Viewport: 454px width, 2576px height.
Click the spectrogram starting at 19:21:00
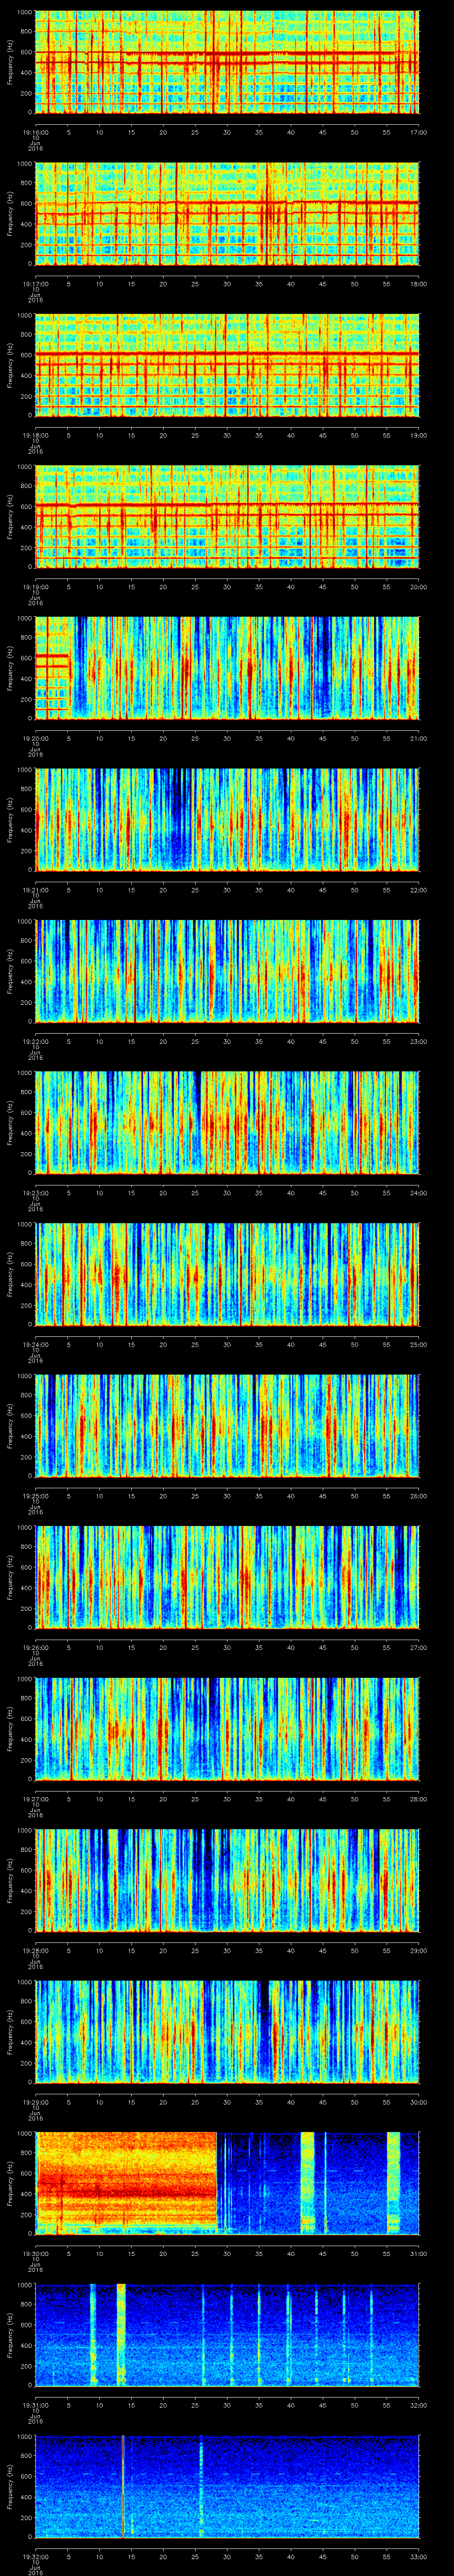pyautogui.click(x=227, y=819)
